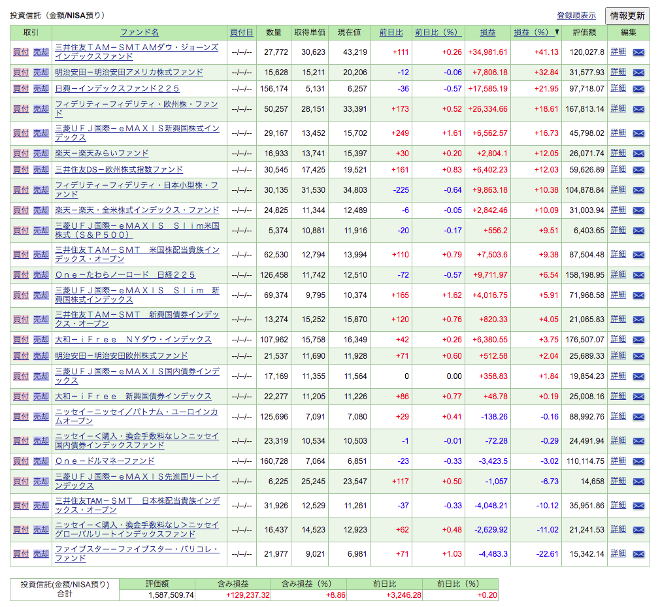660x607 pixels.
Task: Toggle sort on 損益（%） column header
Action: pyautogui.click(x=536, y=33)
